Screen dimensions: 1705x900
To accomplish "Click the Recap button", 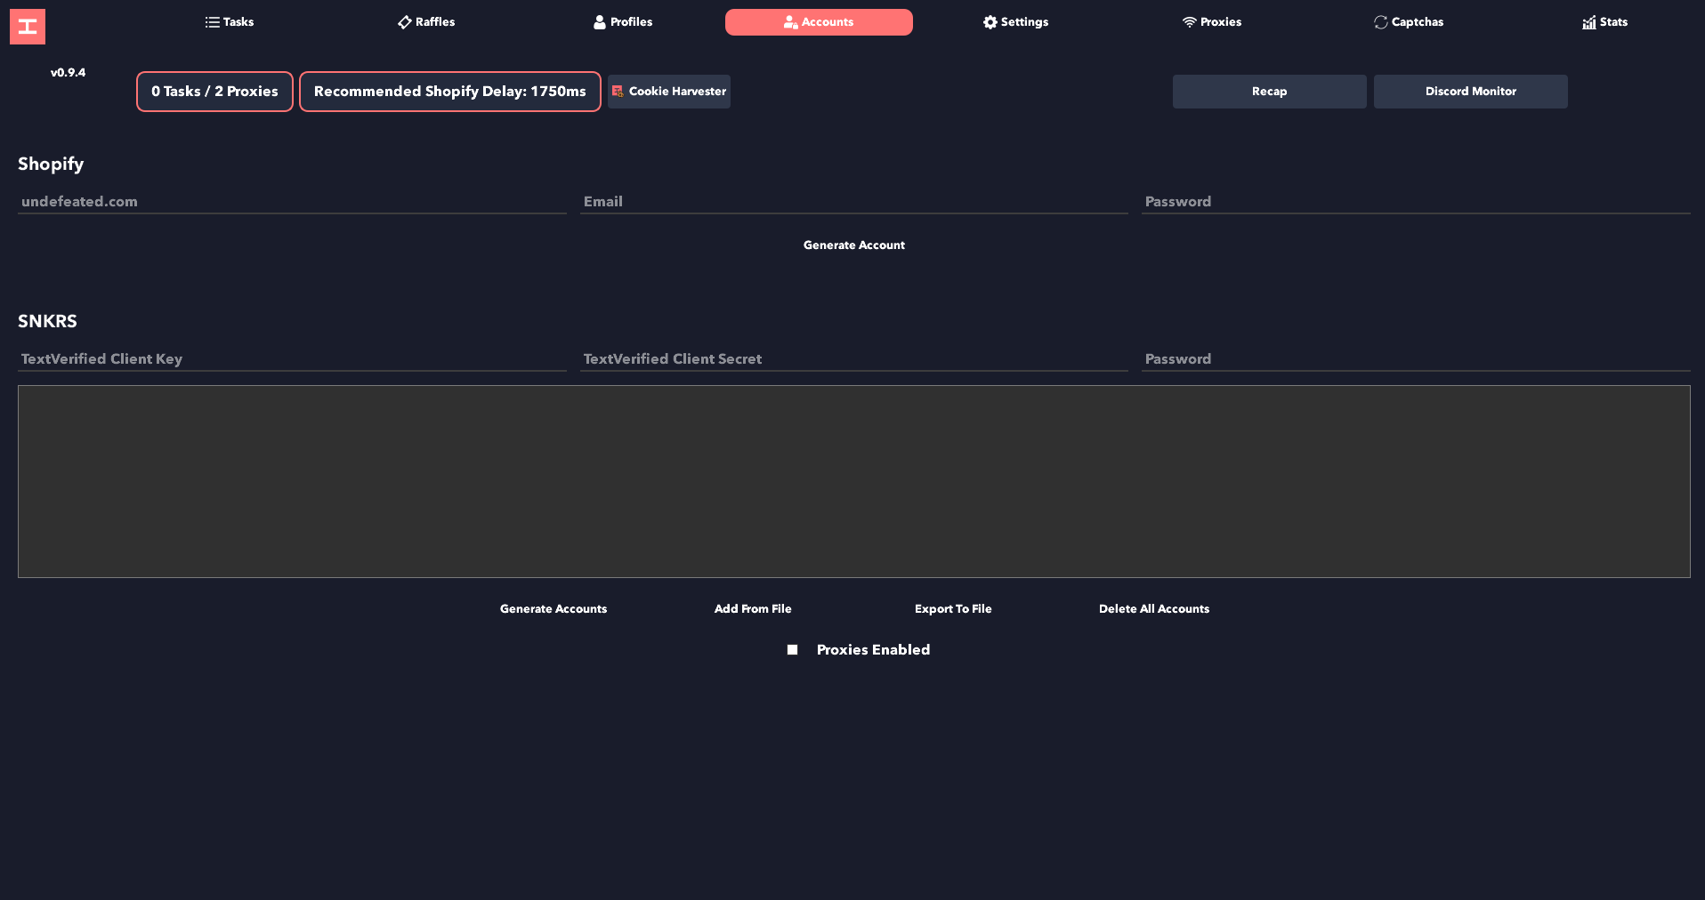I will point(1269,92).
